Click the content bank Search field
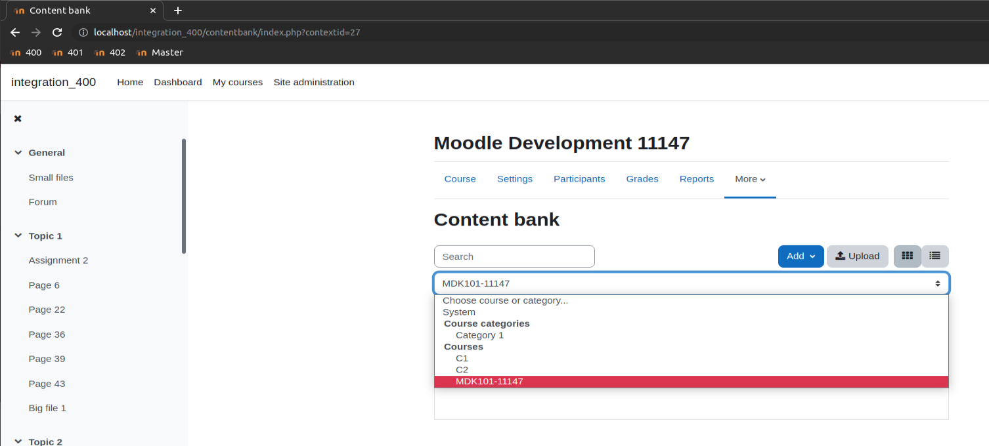989x446 pixels. pyautogui.click(x=514, y=256)
